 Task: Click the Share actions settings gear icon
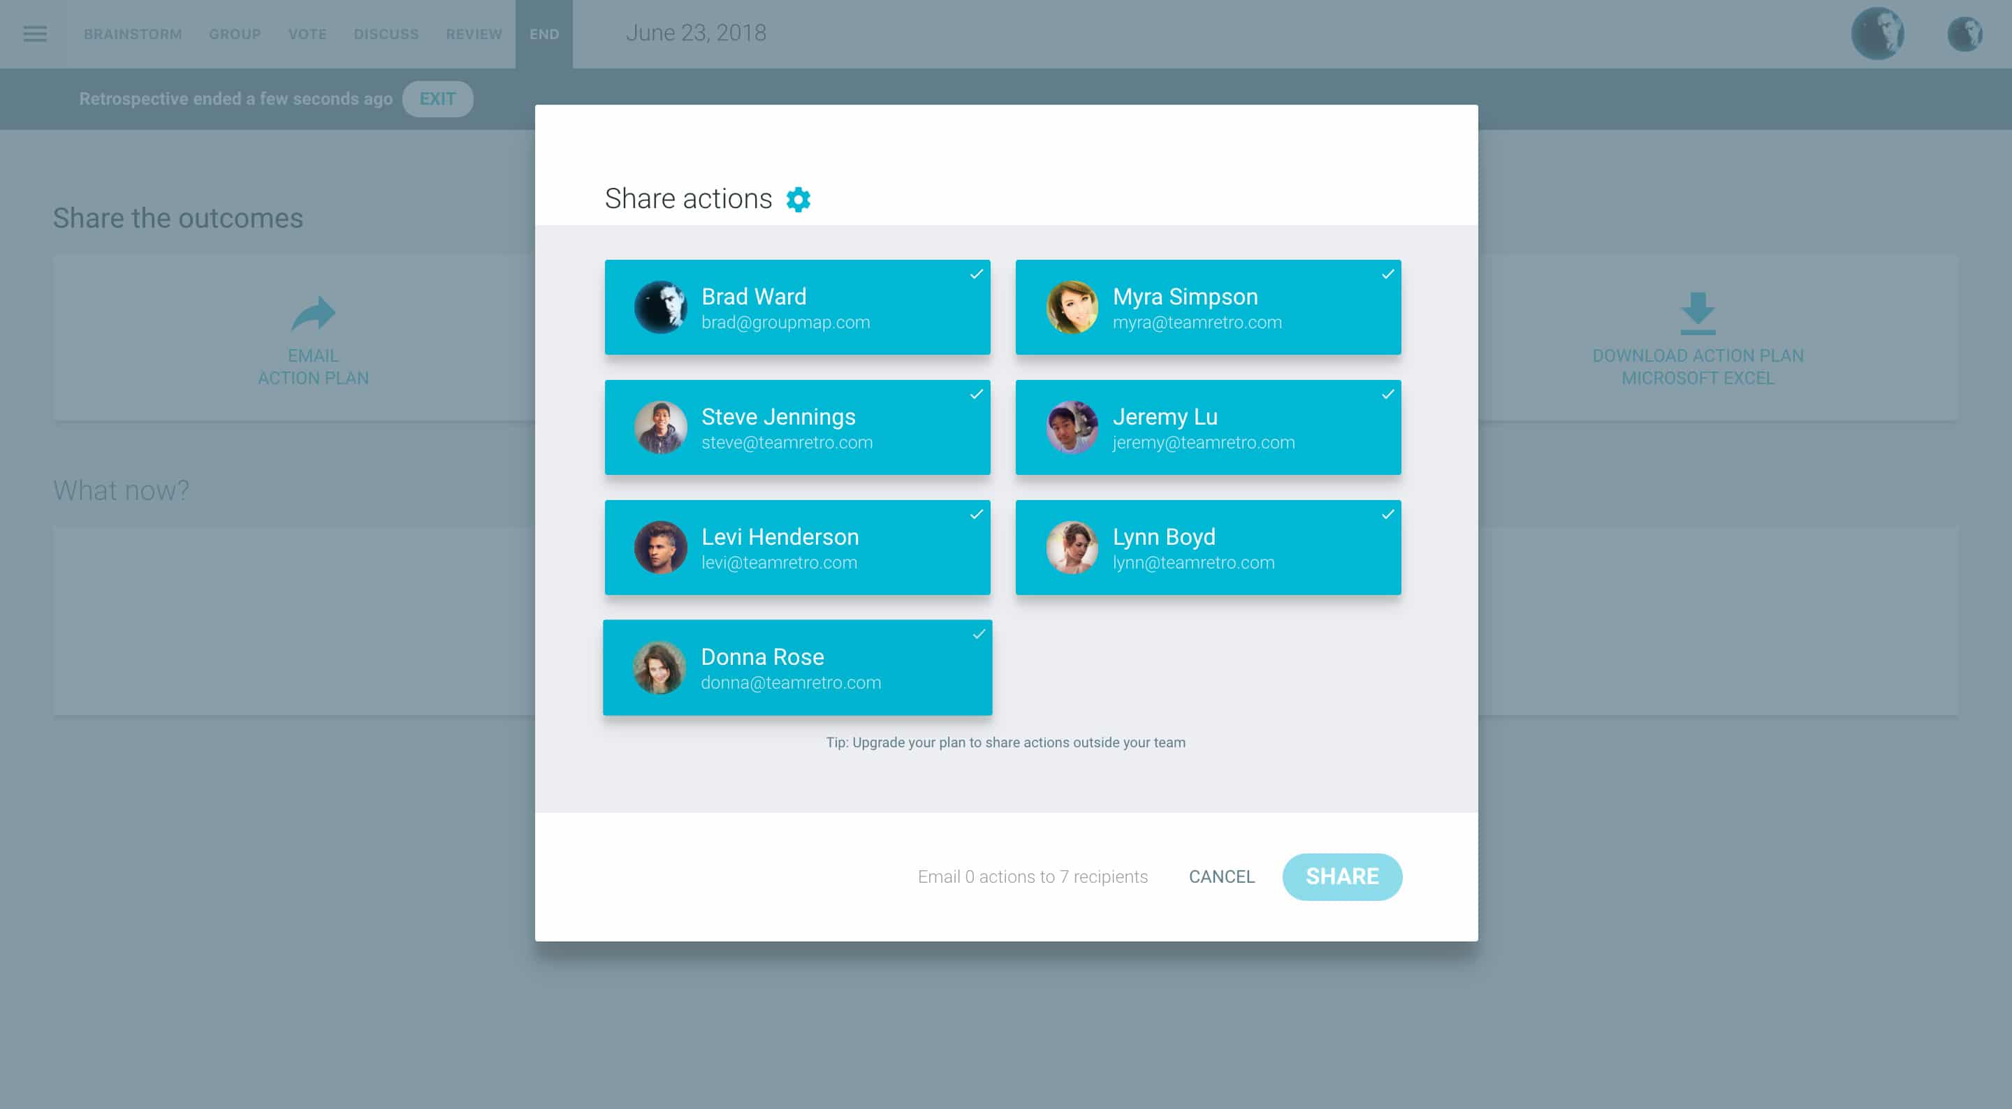[x=798, y=198]
